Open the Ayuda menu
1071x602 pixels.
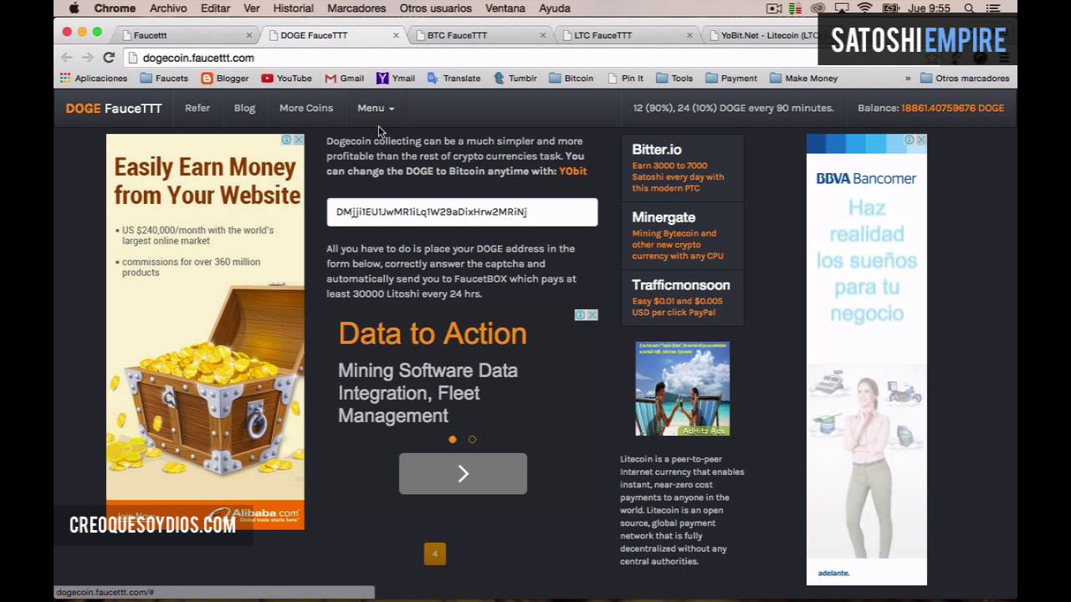[x=555, y=8]
